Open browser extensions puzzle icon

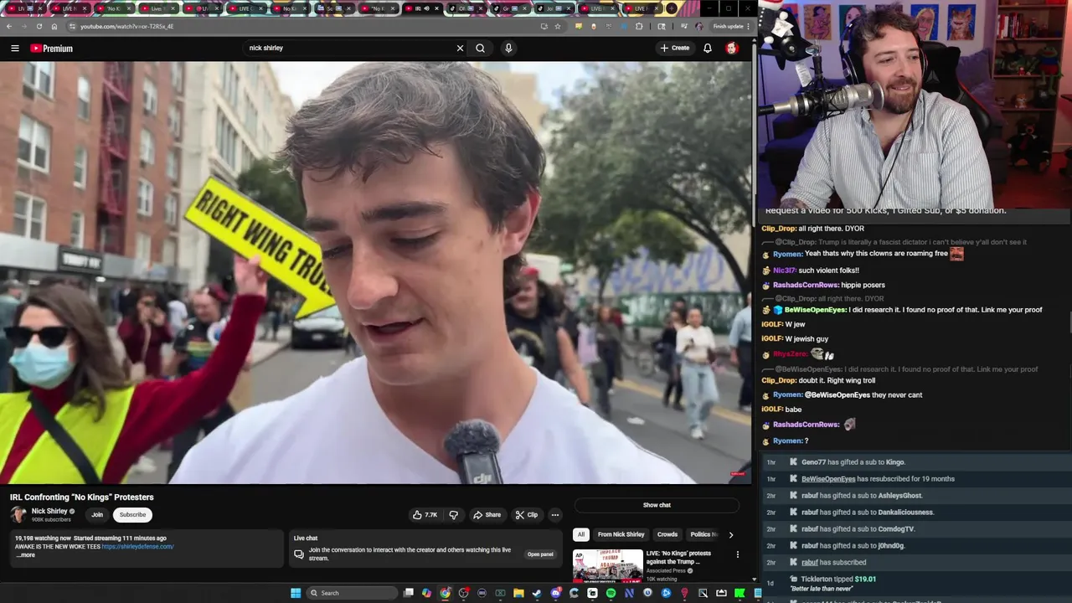tap(639, 26)
